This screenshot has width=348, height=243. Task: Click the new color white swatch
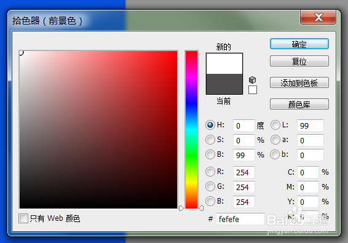[x=224, y=63]
